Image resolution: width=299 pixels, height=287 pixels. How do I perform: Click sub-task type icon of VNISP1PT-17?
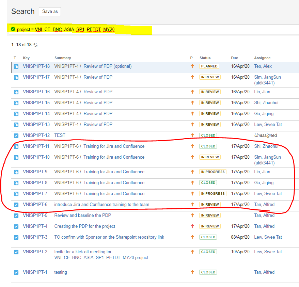pyautogui.click(x=16, y=77)
